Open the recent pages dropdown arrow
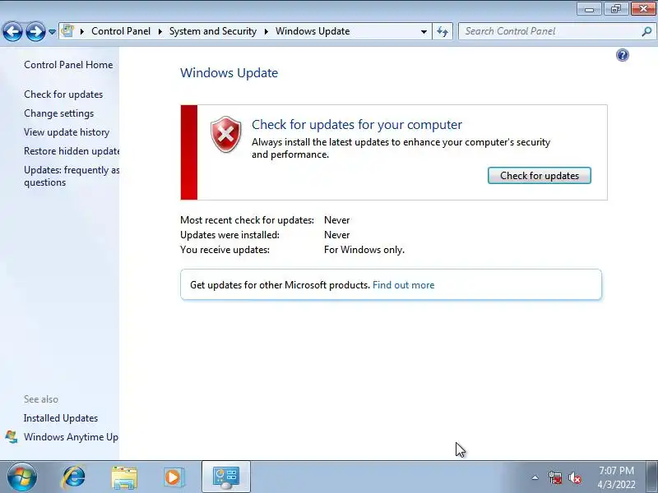The width and height of the screenshot is (658, 493). pos(52,32)
